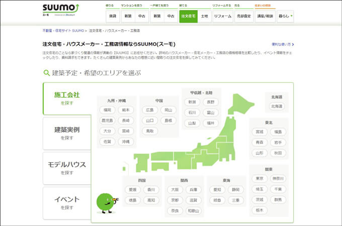Pick 山口 in the 中国 region
The image size is (342, 226).
[150, 121]
